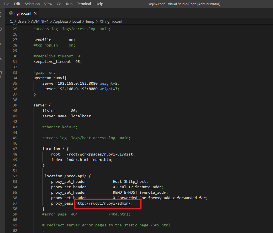This screenshot has width=273, height=233.
Task: Click the 'weight=3' value
Action: coord(108,89)
